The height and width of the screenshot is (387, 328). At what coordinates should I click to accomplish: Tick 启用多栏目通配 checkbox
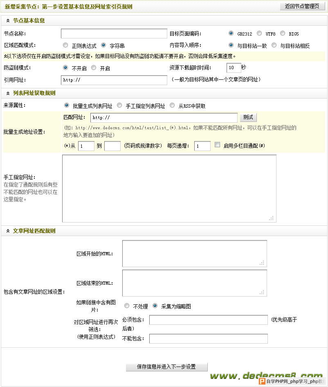click(x=217, y=145)
